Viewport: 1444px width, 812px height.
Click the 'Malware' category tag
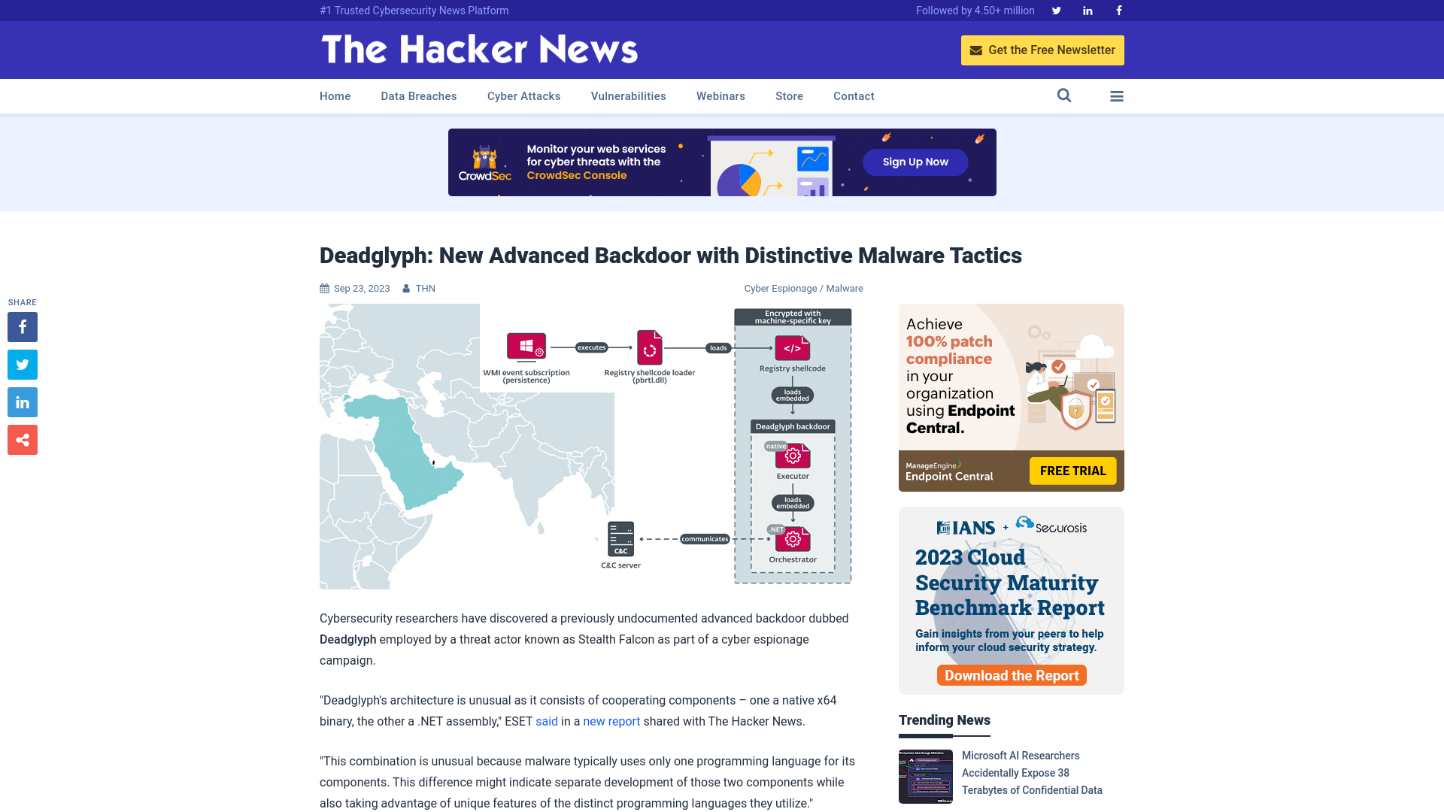tap(844, 287)
